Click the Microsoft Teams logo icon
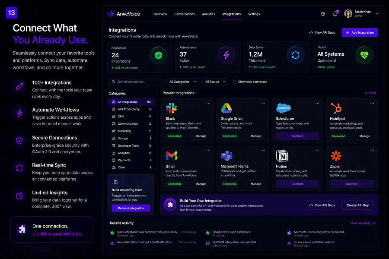 (x=226, y=156)
